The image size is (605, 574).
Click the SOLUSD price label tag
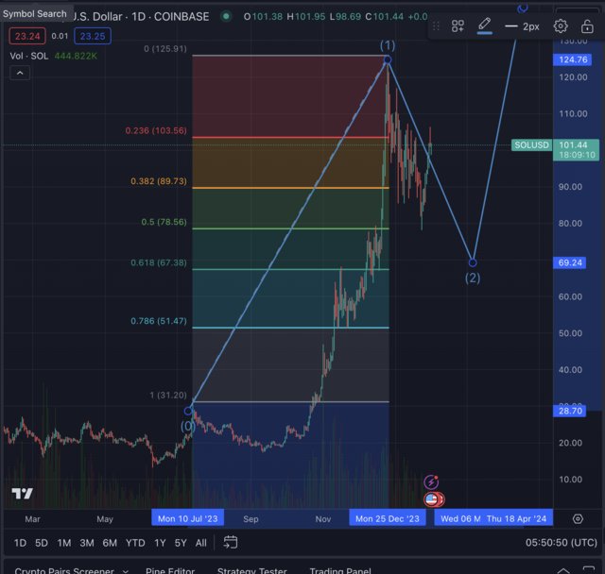pyautogui.click(x=531, y=144)
